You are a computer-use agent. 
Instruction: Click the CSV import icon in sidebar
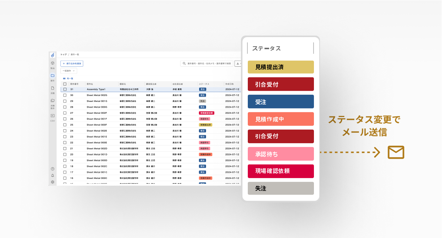pos(52,116)
